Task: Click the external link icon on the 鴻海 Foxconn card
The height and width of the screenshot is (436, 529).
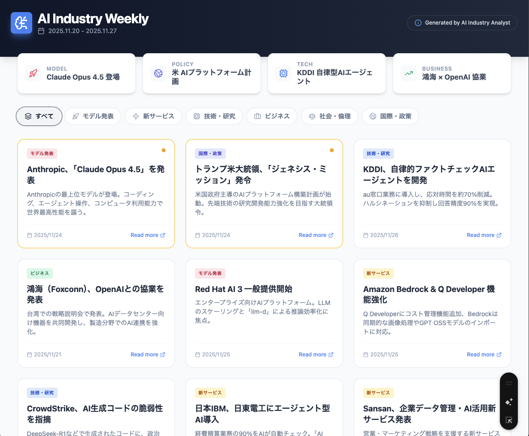Action: coord(163,355)
